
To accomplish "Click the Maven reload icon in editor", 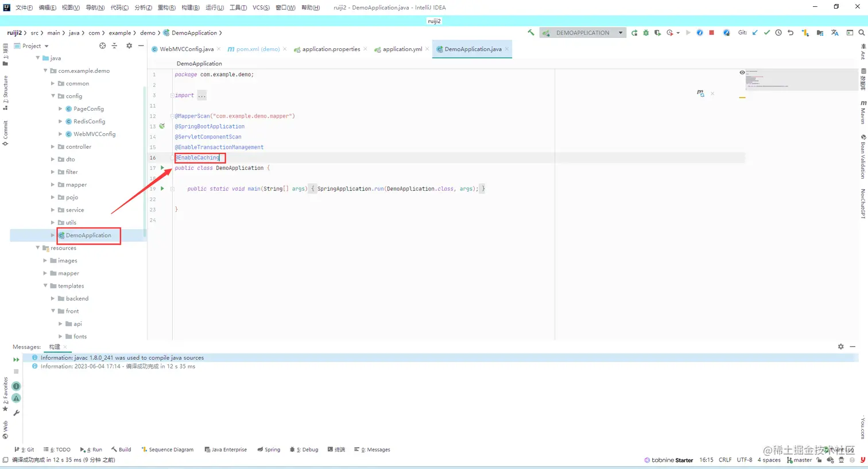I will (x=700, y=93).
